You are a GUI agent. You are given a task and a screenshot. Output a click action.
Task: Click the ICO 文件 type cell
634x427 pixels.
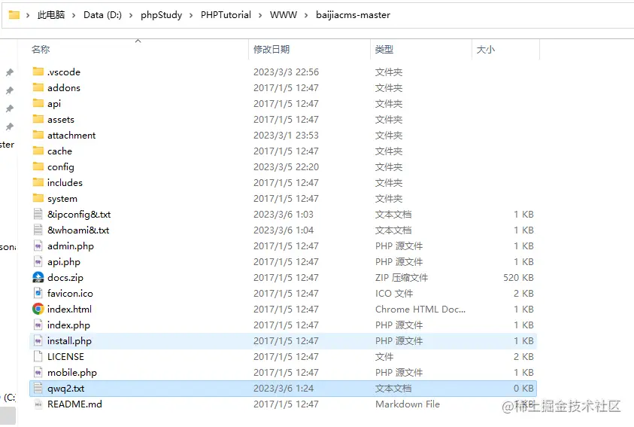pos(394,293)
